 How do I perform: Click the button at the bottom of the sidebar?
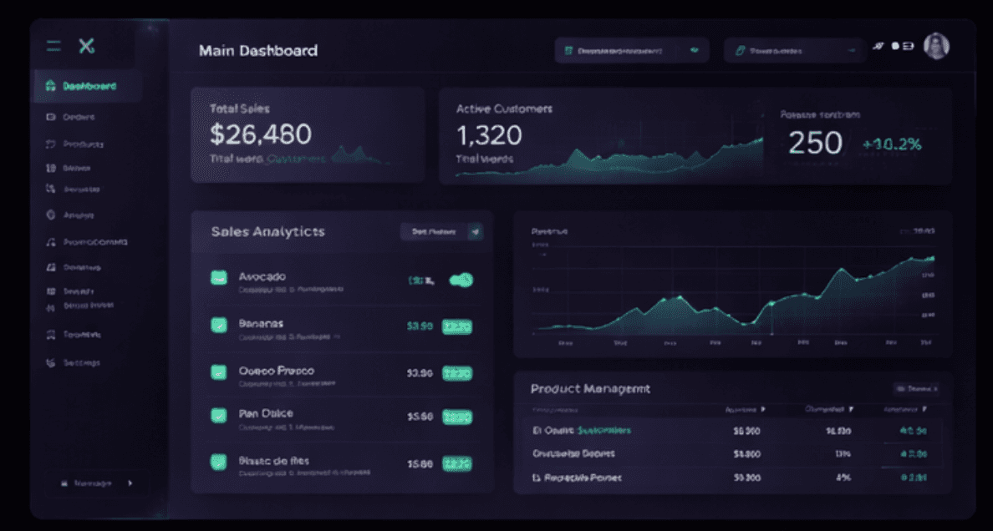click(x=98, y=484)
